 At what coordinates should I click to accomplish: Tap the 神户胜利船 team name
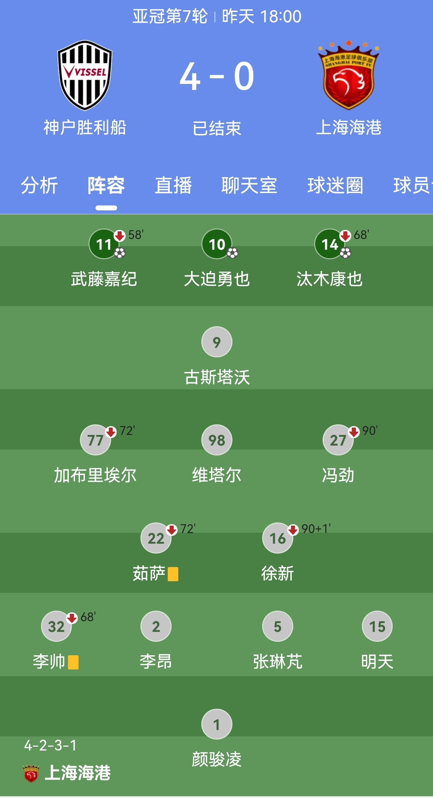tap(85, 128)
